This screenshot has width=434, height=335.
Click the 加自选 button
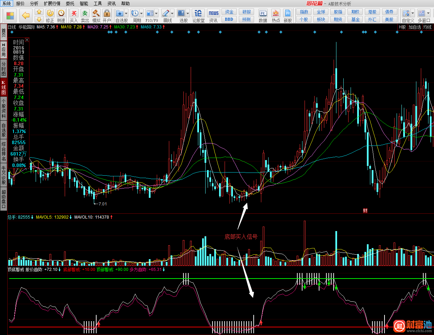tap(415, 27)
